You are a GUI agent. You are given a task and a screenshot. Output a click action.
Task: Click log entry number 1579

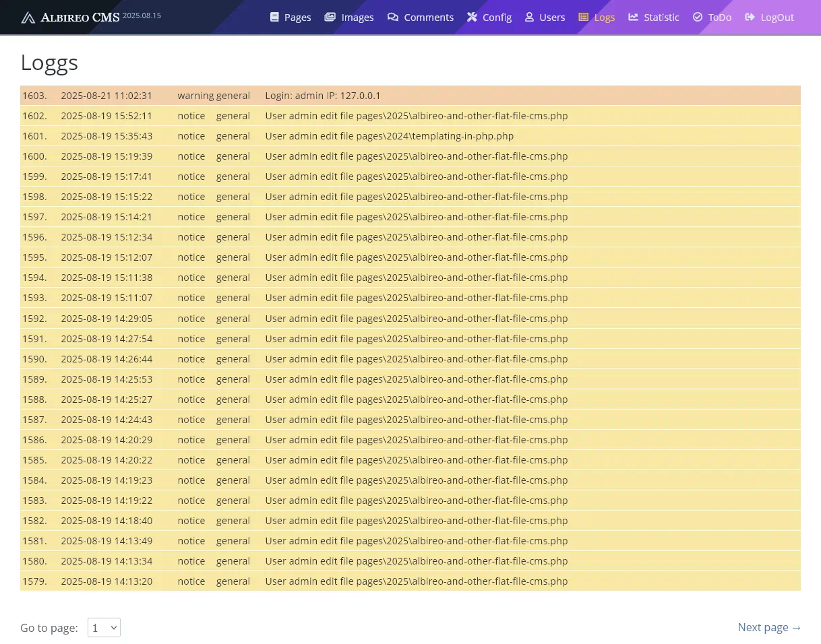coord(34,581)
